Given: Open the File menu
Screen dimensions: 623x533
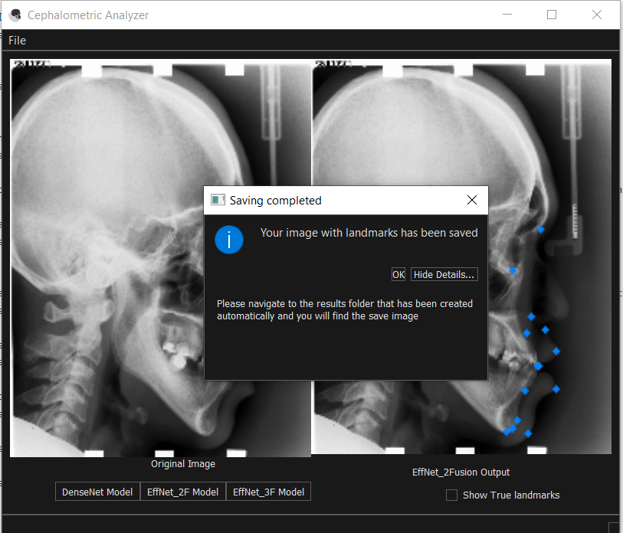Looking at the screenshot, I should coord(16,40).
